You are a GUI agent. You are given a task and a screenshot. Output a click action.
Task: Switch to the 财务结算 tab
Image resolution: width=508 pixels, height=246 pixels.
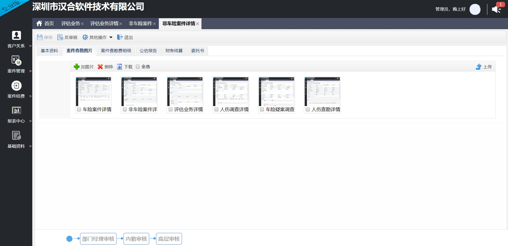pos(174,51)
